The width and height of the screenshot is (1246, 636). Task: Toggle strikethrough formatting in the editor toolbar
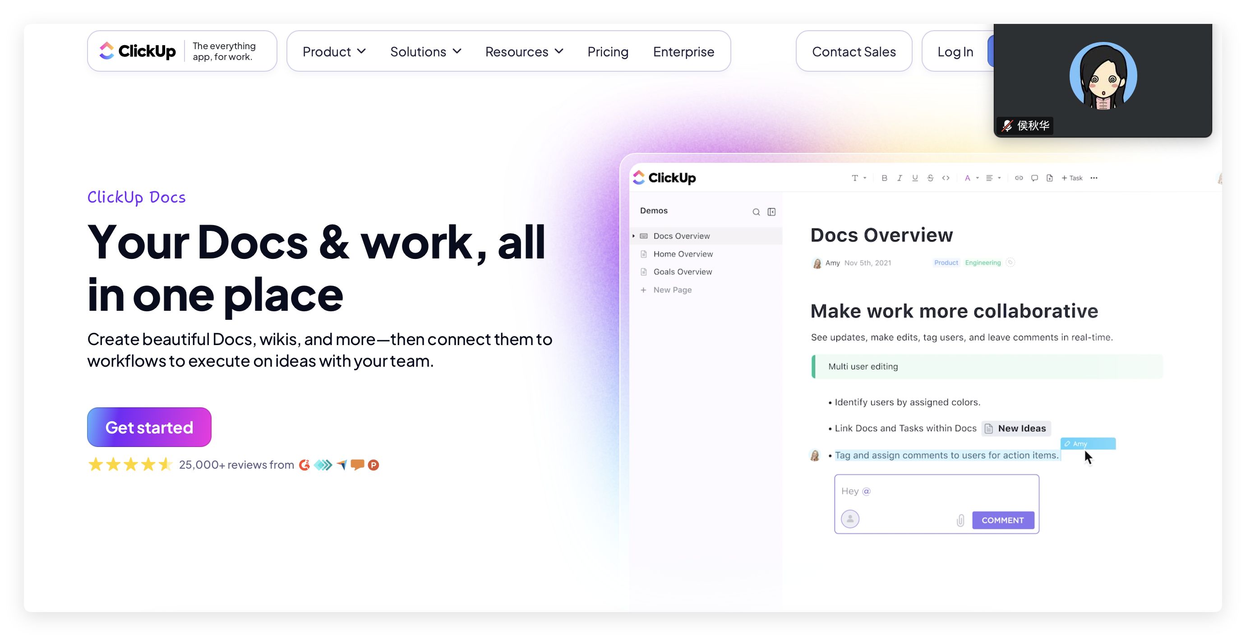coord(930,178)
